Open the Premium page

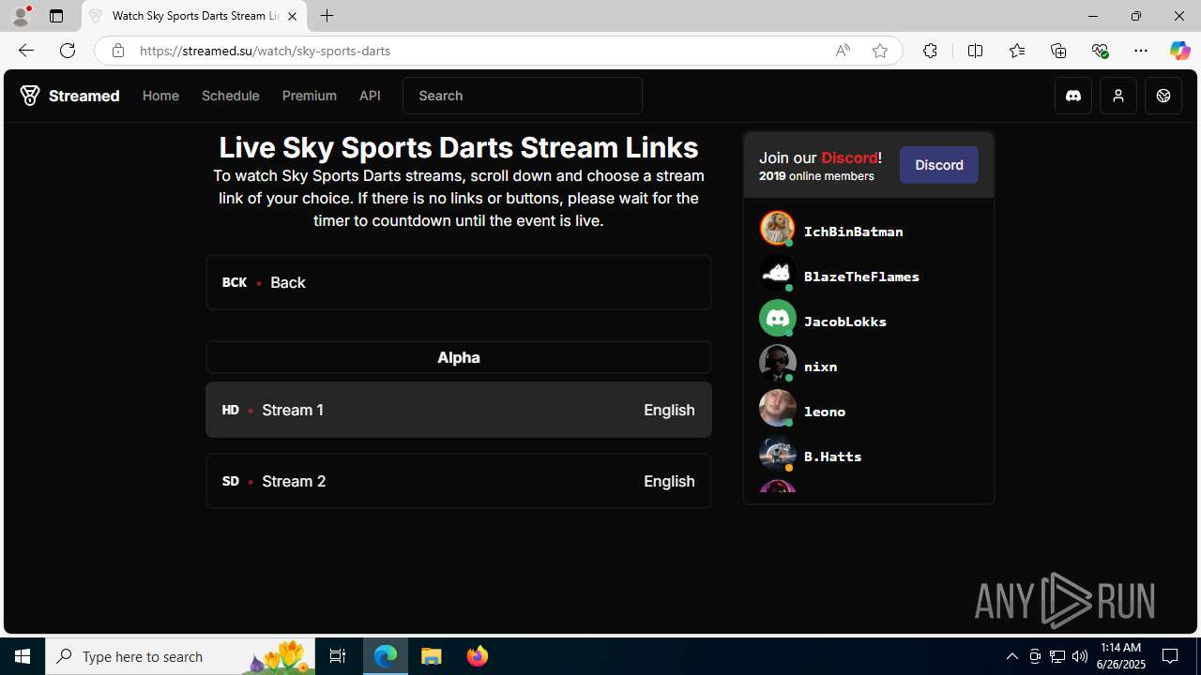pos(310,96)
